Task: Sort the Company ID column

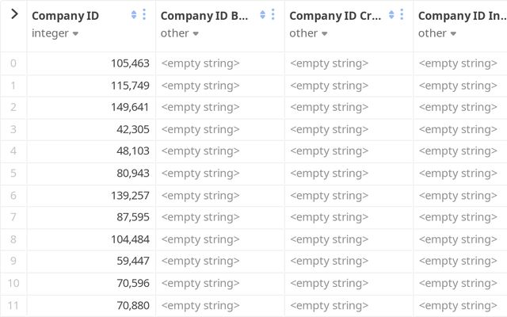Action: click(x=134, y=15)
